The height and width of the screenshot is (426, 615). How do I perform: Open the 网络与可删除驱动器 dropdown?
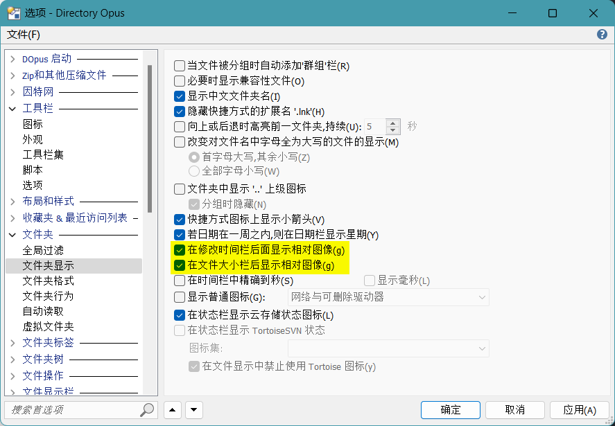(388, 297)
